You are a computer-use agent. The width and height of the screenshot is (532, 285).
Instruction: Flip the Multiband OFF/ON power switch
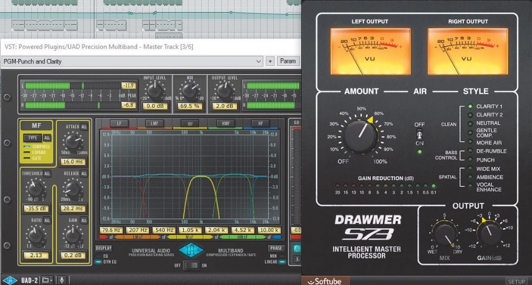click(191, 265)
